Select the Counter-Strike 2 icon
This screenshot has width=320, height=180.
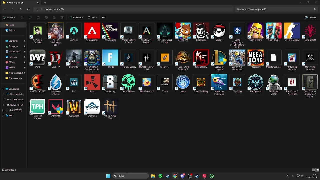coord(292,31)
